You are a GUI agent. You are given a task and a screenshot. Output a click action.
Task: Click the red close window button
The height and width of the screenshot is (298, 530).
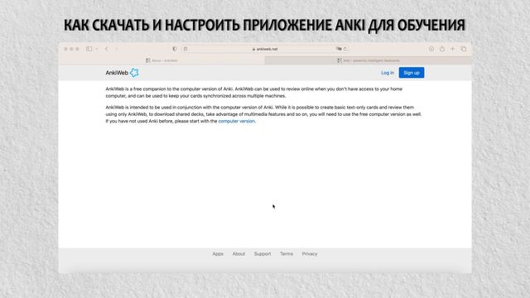tap(65, 49)
